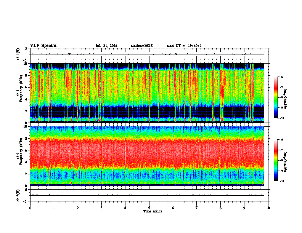The height and width of the screenshot is (233, 302).
Task: Click the "5" tick on ch.1(V) axis
Action: tap(26, 48)
